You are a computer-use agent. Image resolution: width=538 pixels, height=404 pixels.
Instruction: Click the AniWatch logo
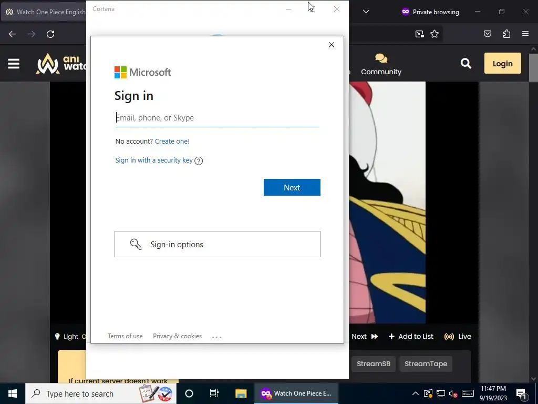pos(61,64)
